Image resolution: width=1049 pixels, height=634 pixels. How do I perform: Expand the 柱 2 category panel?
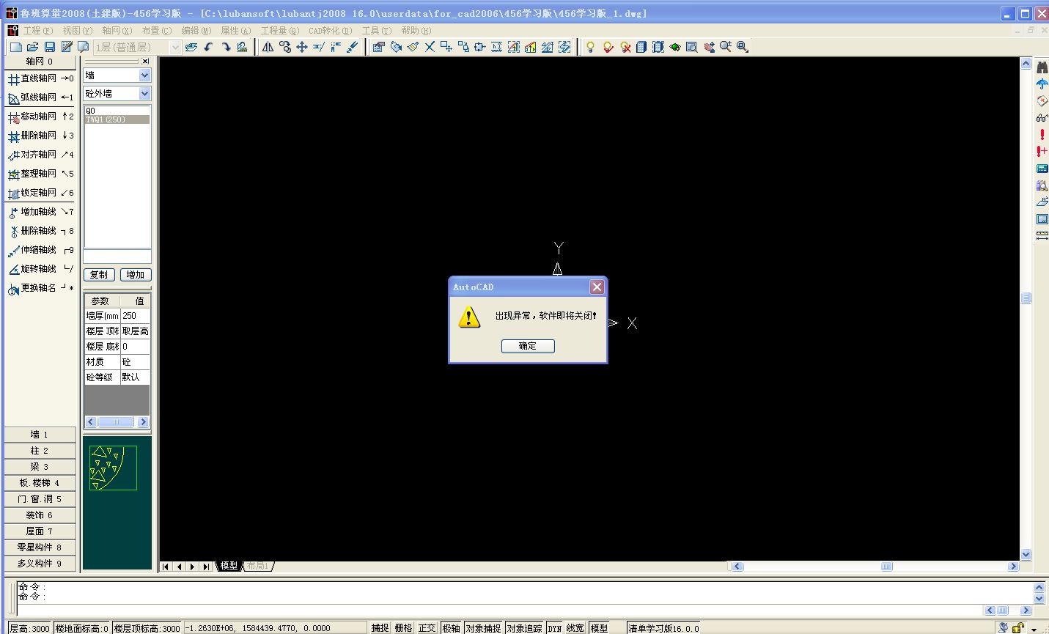40,451
